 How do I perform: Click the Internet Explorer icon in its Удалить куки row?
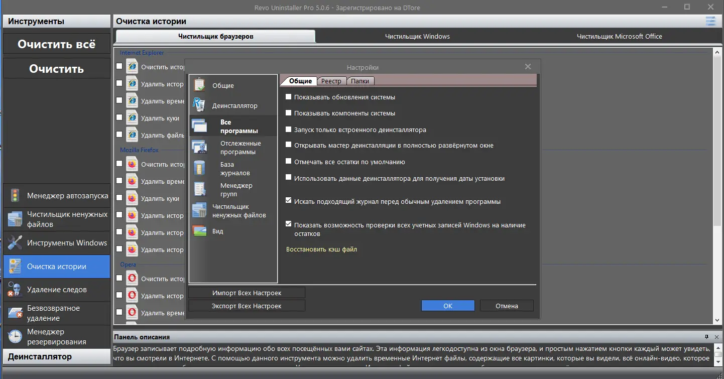coord(132,118)
